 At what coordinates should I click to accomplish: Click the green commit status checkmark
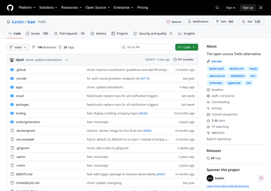pyautogui.click(x=67, y=60)
